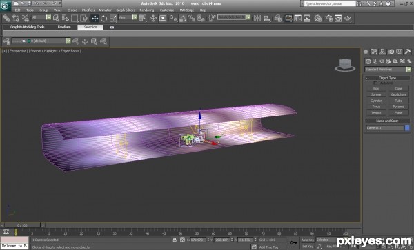This screenshot has height=250, width=414.
Task: Activate the Select and Move tool
Action: (95, 18)
